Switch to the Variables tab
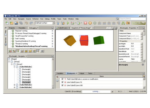 pyautogui.click(x=60, y=73)
